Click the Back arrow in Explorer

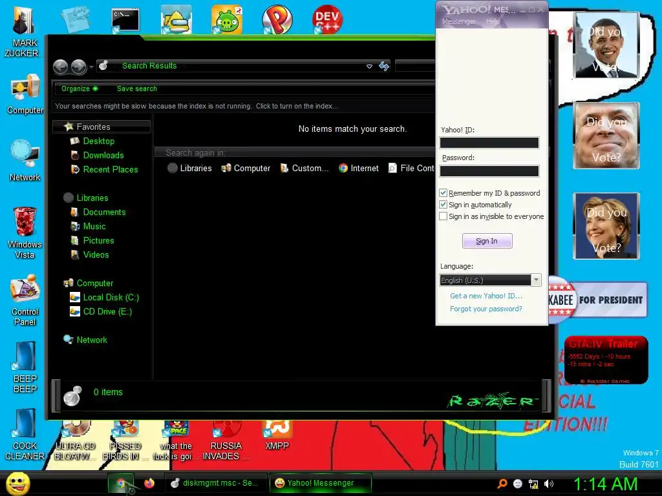(x=60, y=67)
